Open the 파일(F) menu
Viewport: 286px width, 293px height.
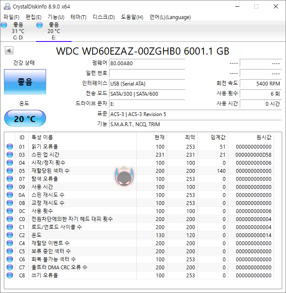[11, 17]
